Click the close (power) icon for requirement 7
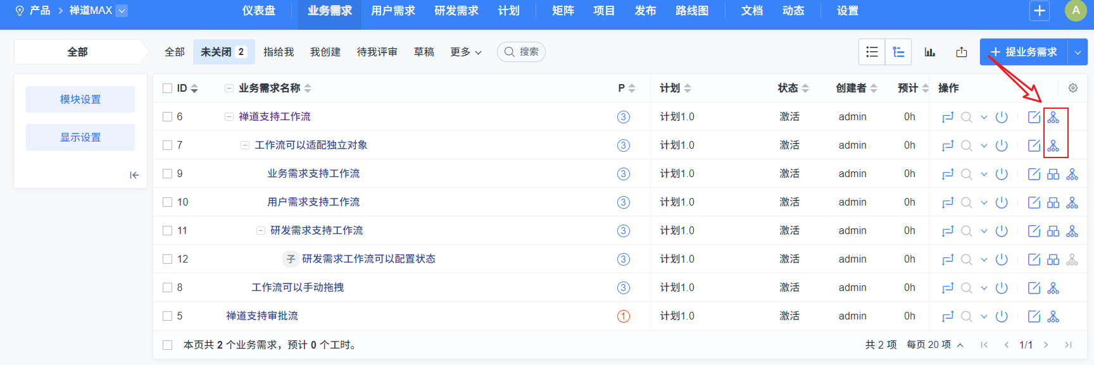1094x365 pixels. click(x=1002, y=145)
